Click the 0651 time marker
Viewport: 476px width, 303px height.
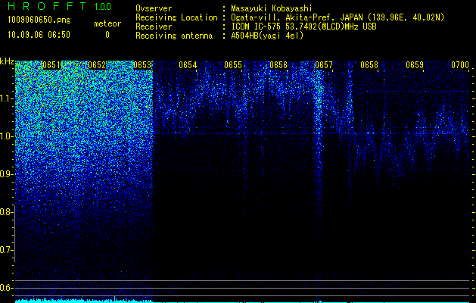(x=52, y=65)
